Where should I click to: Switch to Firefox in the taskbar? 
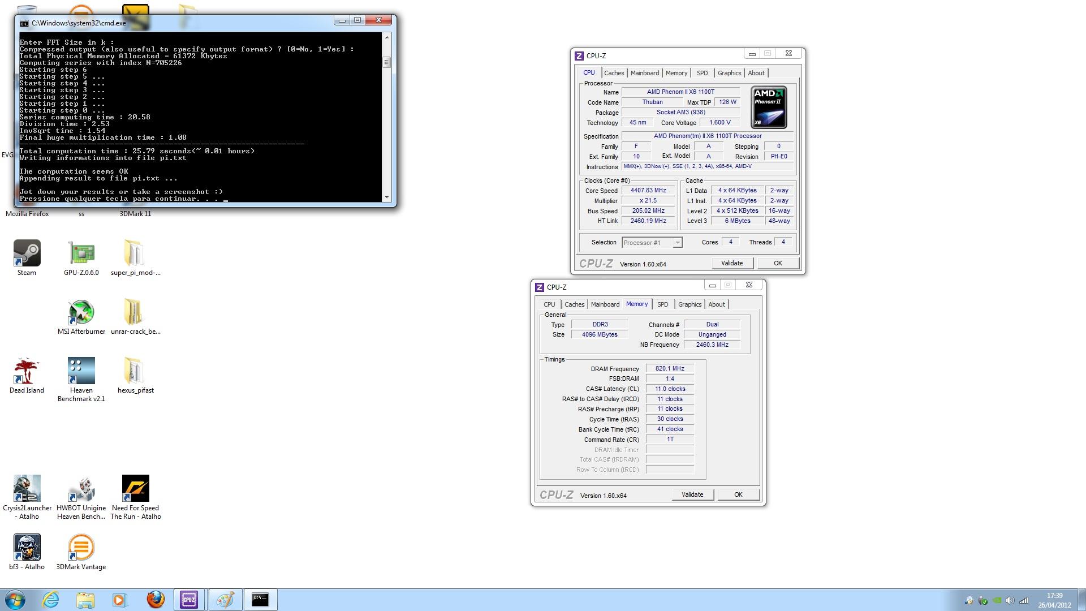click(155, 600)
